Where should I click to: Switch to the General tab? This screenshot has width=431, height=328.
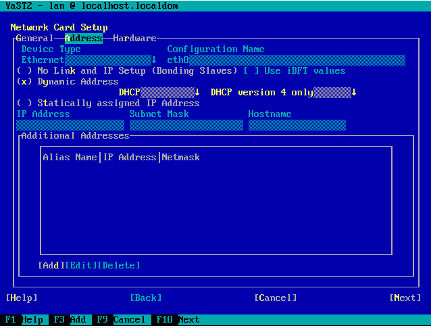34,38
